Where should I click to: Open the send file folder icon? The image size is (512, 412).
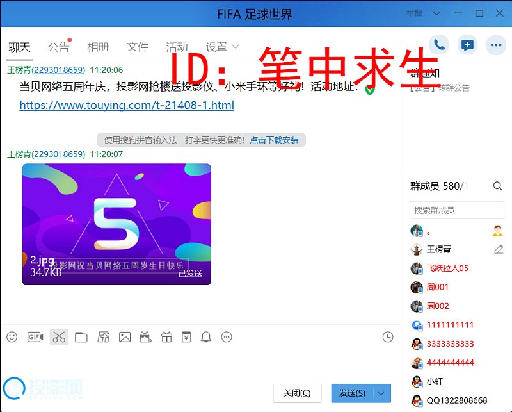[81, 337]
